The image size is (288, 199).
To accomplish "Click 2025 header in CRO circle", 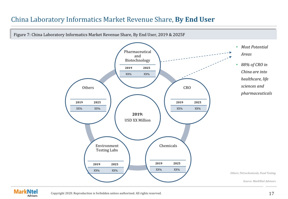I will click(198, 102).
